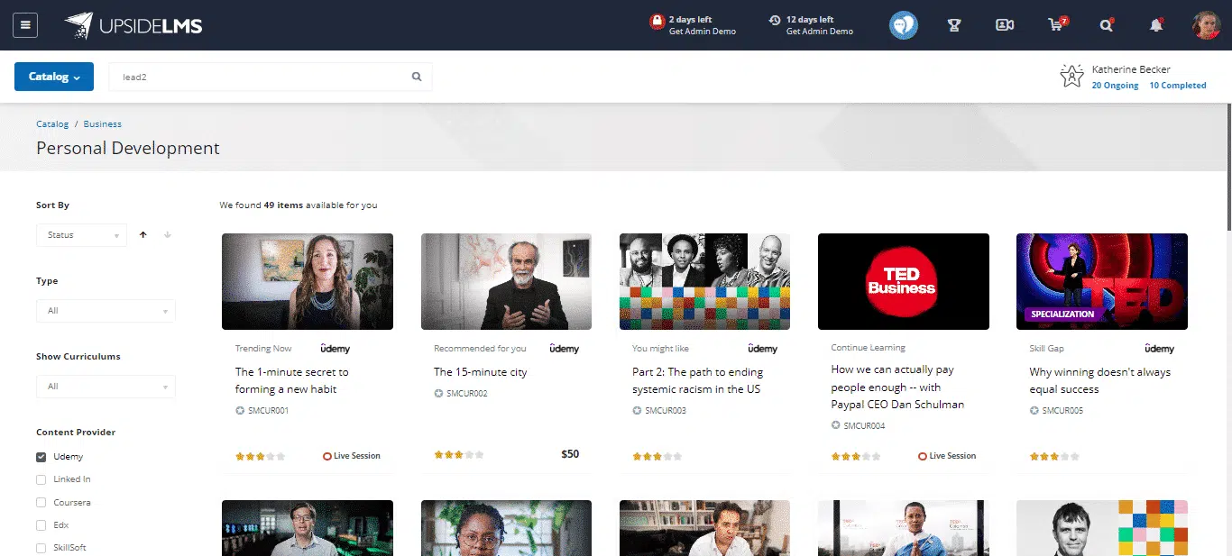Screen dimensions: 1232x556
Task: Click the Catalog breadcrumb link
Action: click(x=52, y=124)
